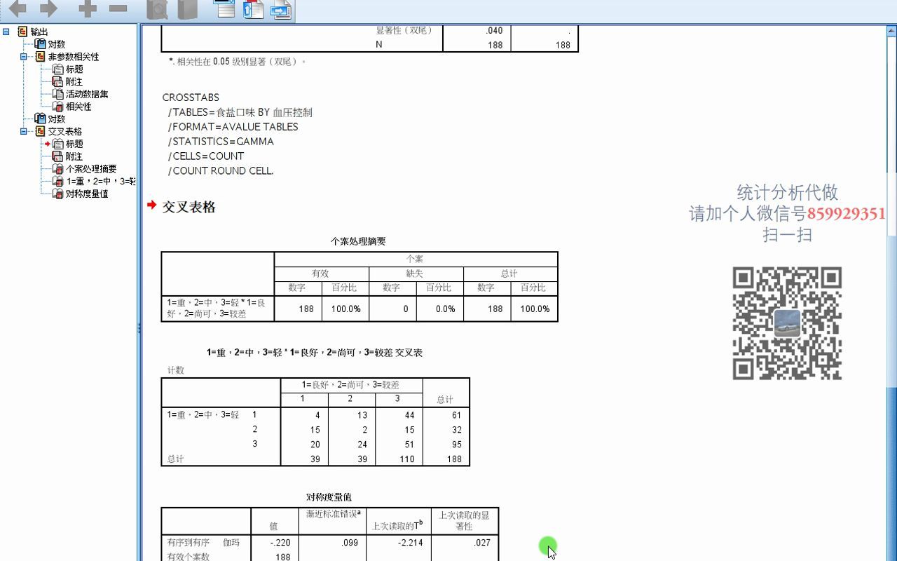The height and width of the screenshot is (561, 897).
Task: Collapse the 输出 root node
Action: pos(6,32)
